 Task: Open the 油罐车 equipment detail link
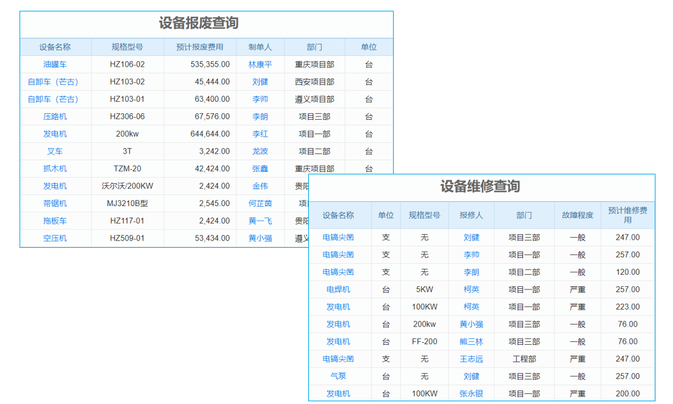click(x=57, y=64)
